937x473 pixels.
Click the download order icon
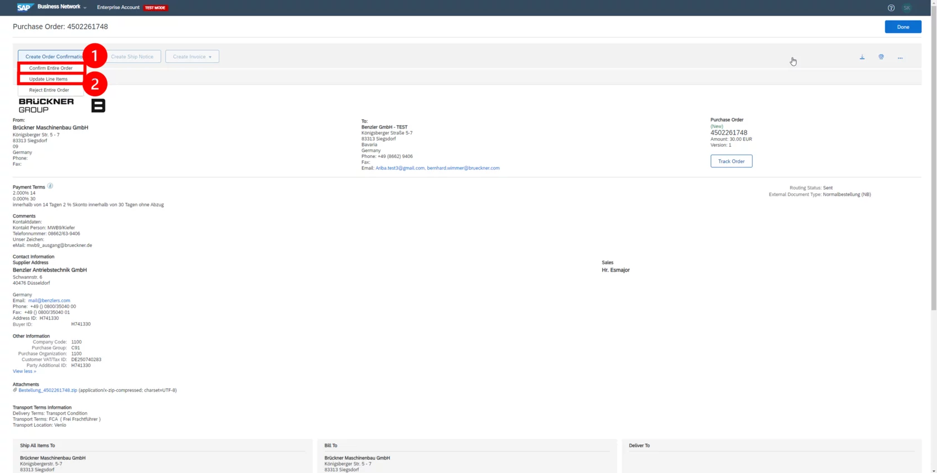(862, 57)
